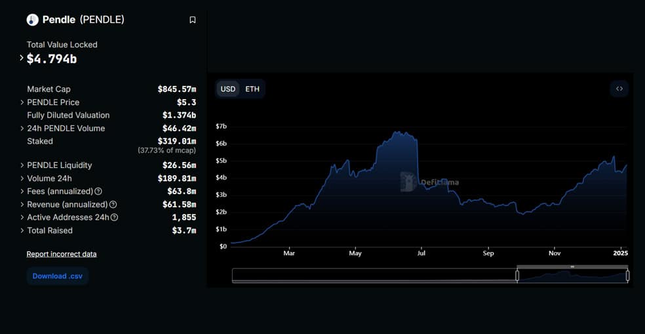Expand the Total Raised row
The image size is (645, 334).
[22, 230]
